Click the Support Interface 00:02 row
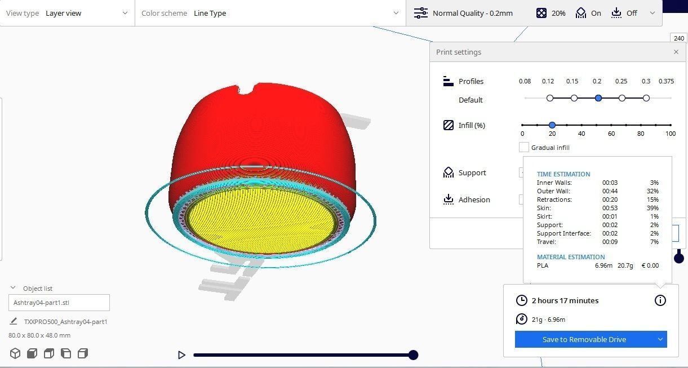Image resolution: width=688 pixels, height=368 pixels. point(597,233)
